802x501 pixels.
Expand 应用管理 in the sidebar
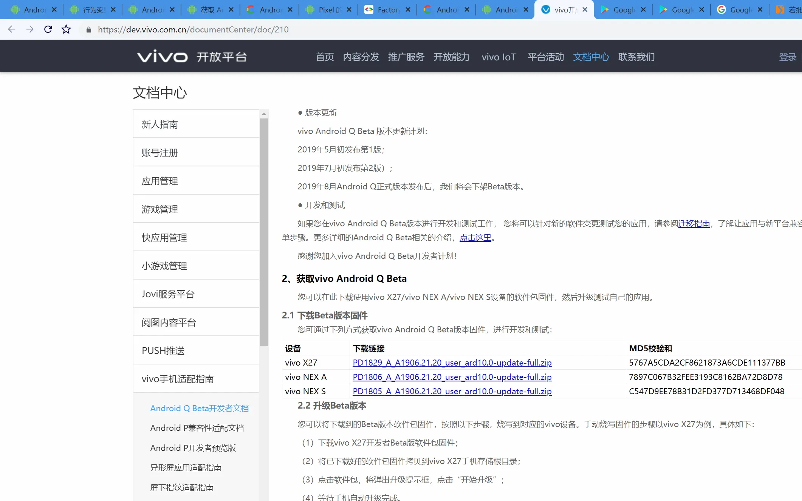196,181
